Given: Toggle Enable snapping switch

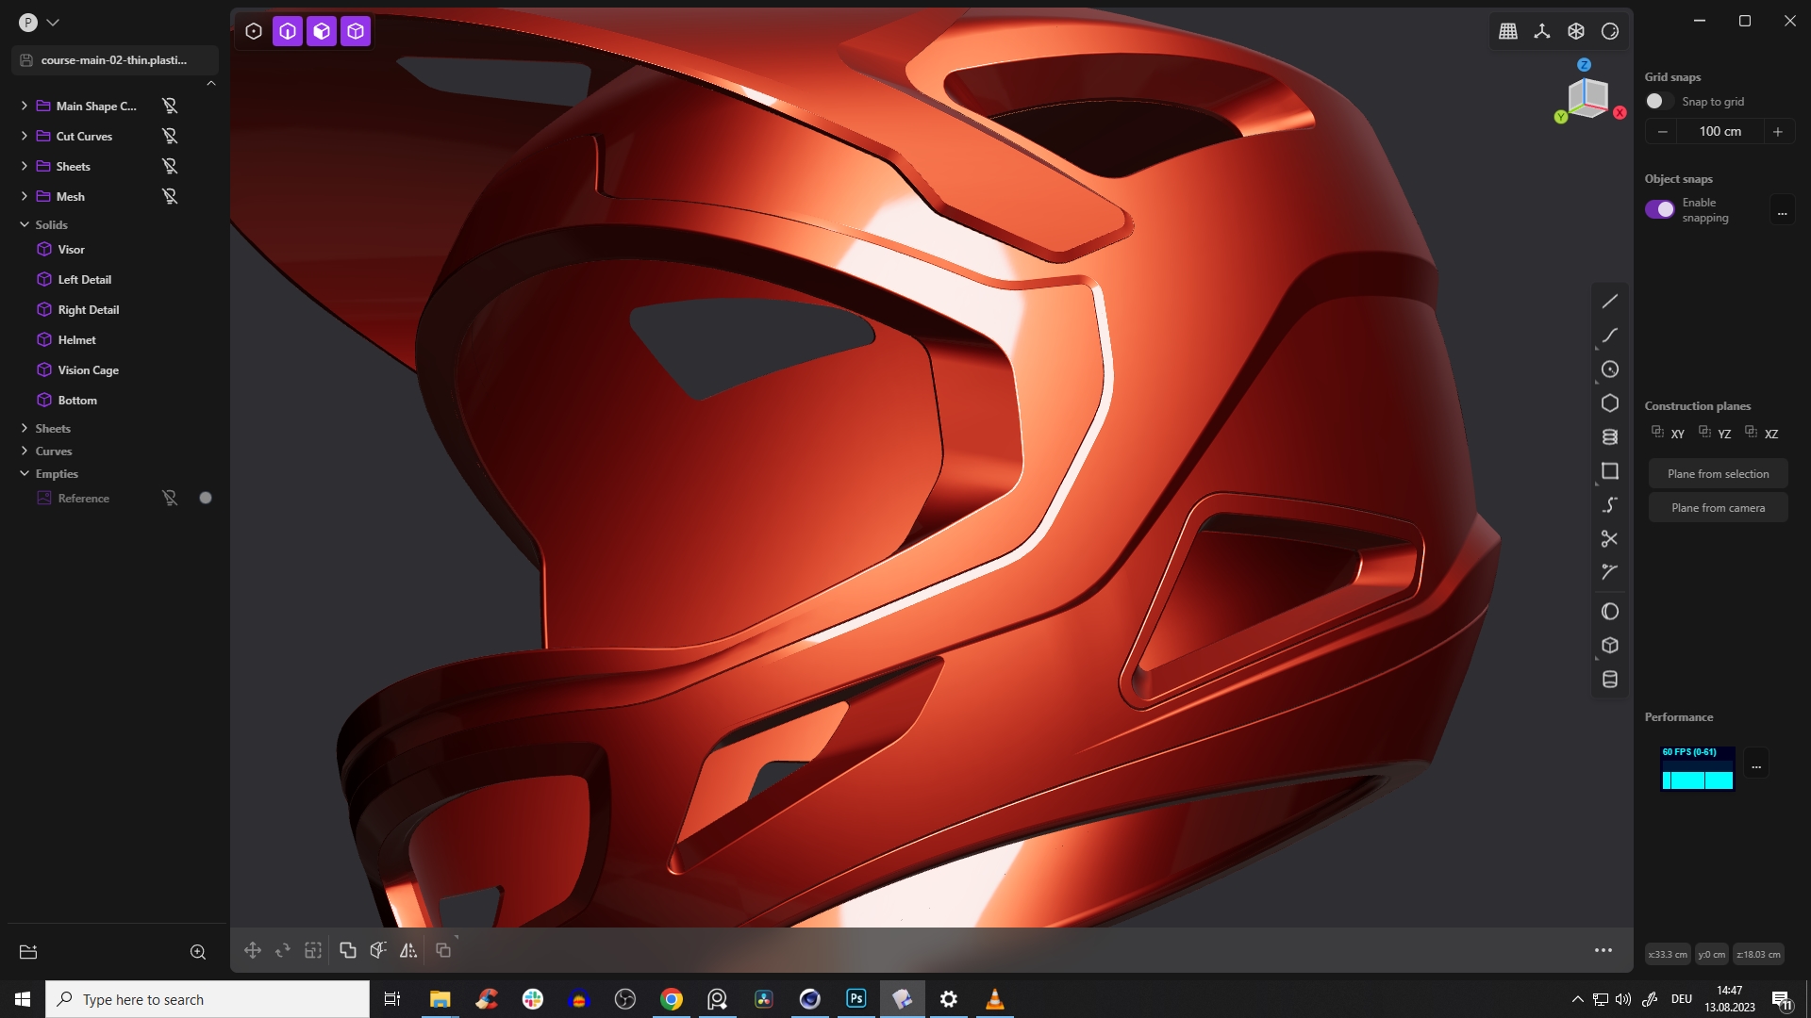Looking at the screenshot, I should click(1661, 208).
